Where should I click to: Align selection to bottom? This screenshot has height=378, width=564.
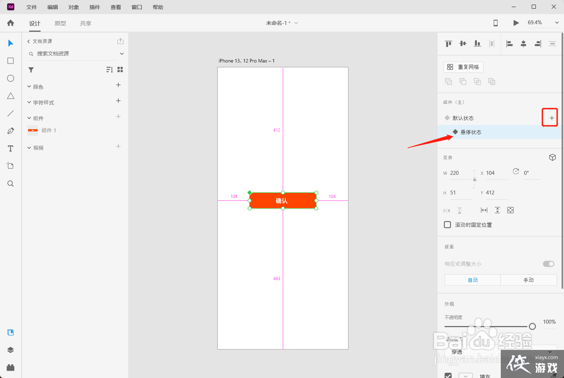click(x=477, y=44)
